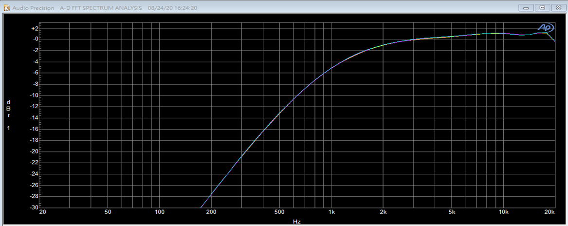Screen dimensions: 568x226
Task: Click the '100' frequency axis label
Action: tap(160, 213)
